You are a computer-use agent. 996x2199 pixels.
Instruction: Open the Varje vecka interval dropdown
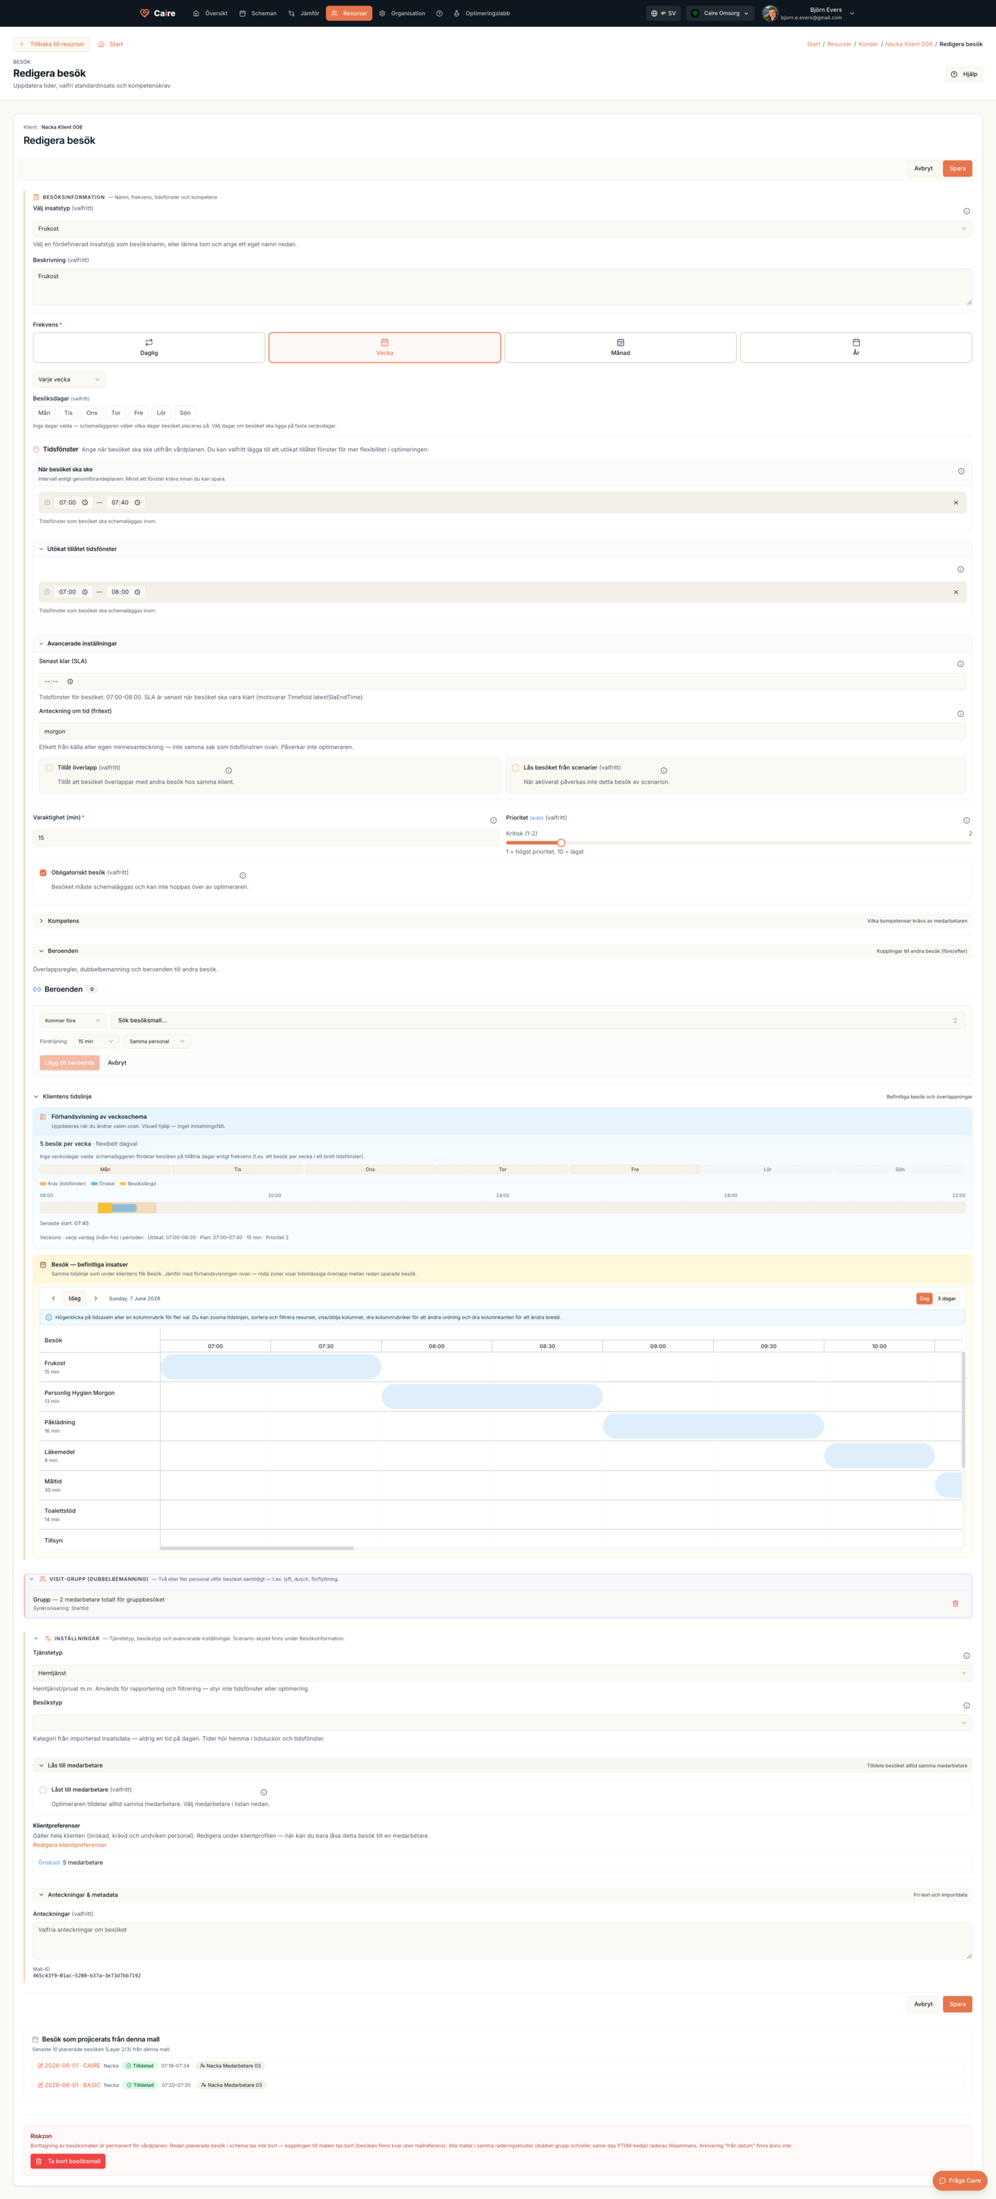click(x=69, y=380)
